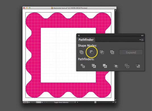Viewport: 152px width, 111px height.
Task: Click the Minus Front shape mode icon
Action: click(x=91, y=52)
